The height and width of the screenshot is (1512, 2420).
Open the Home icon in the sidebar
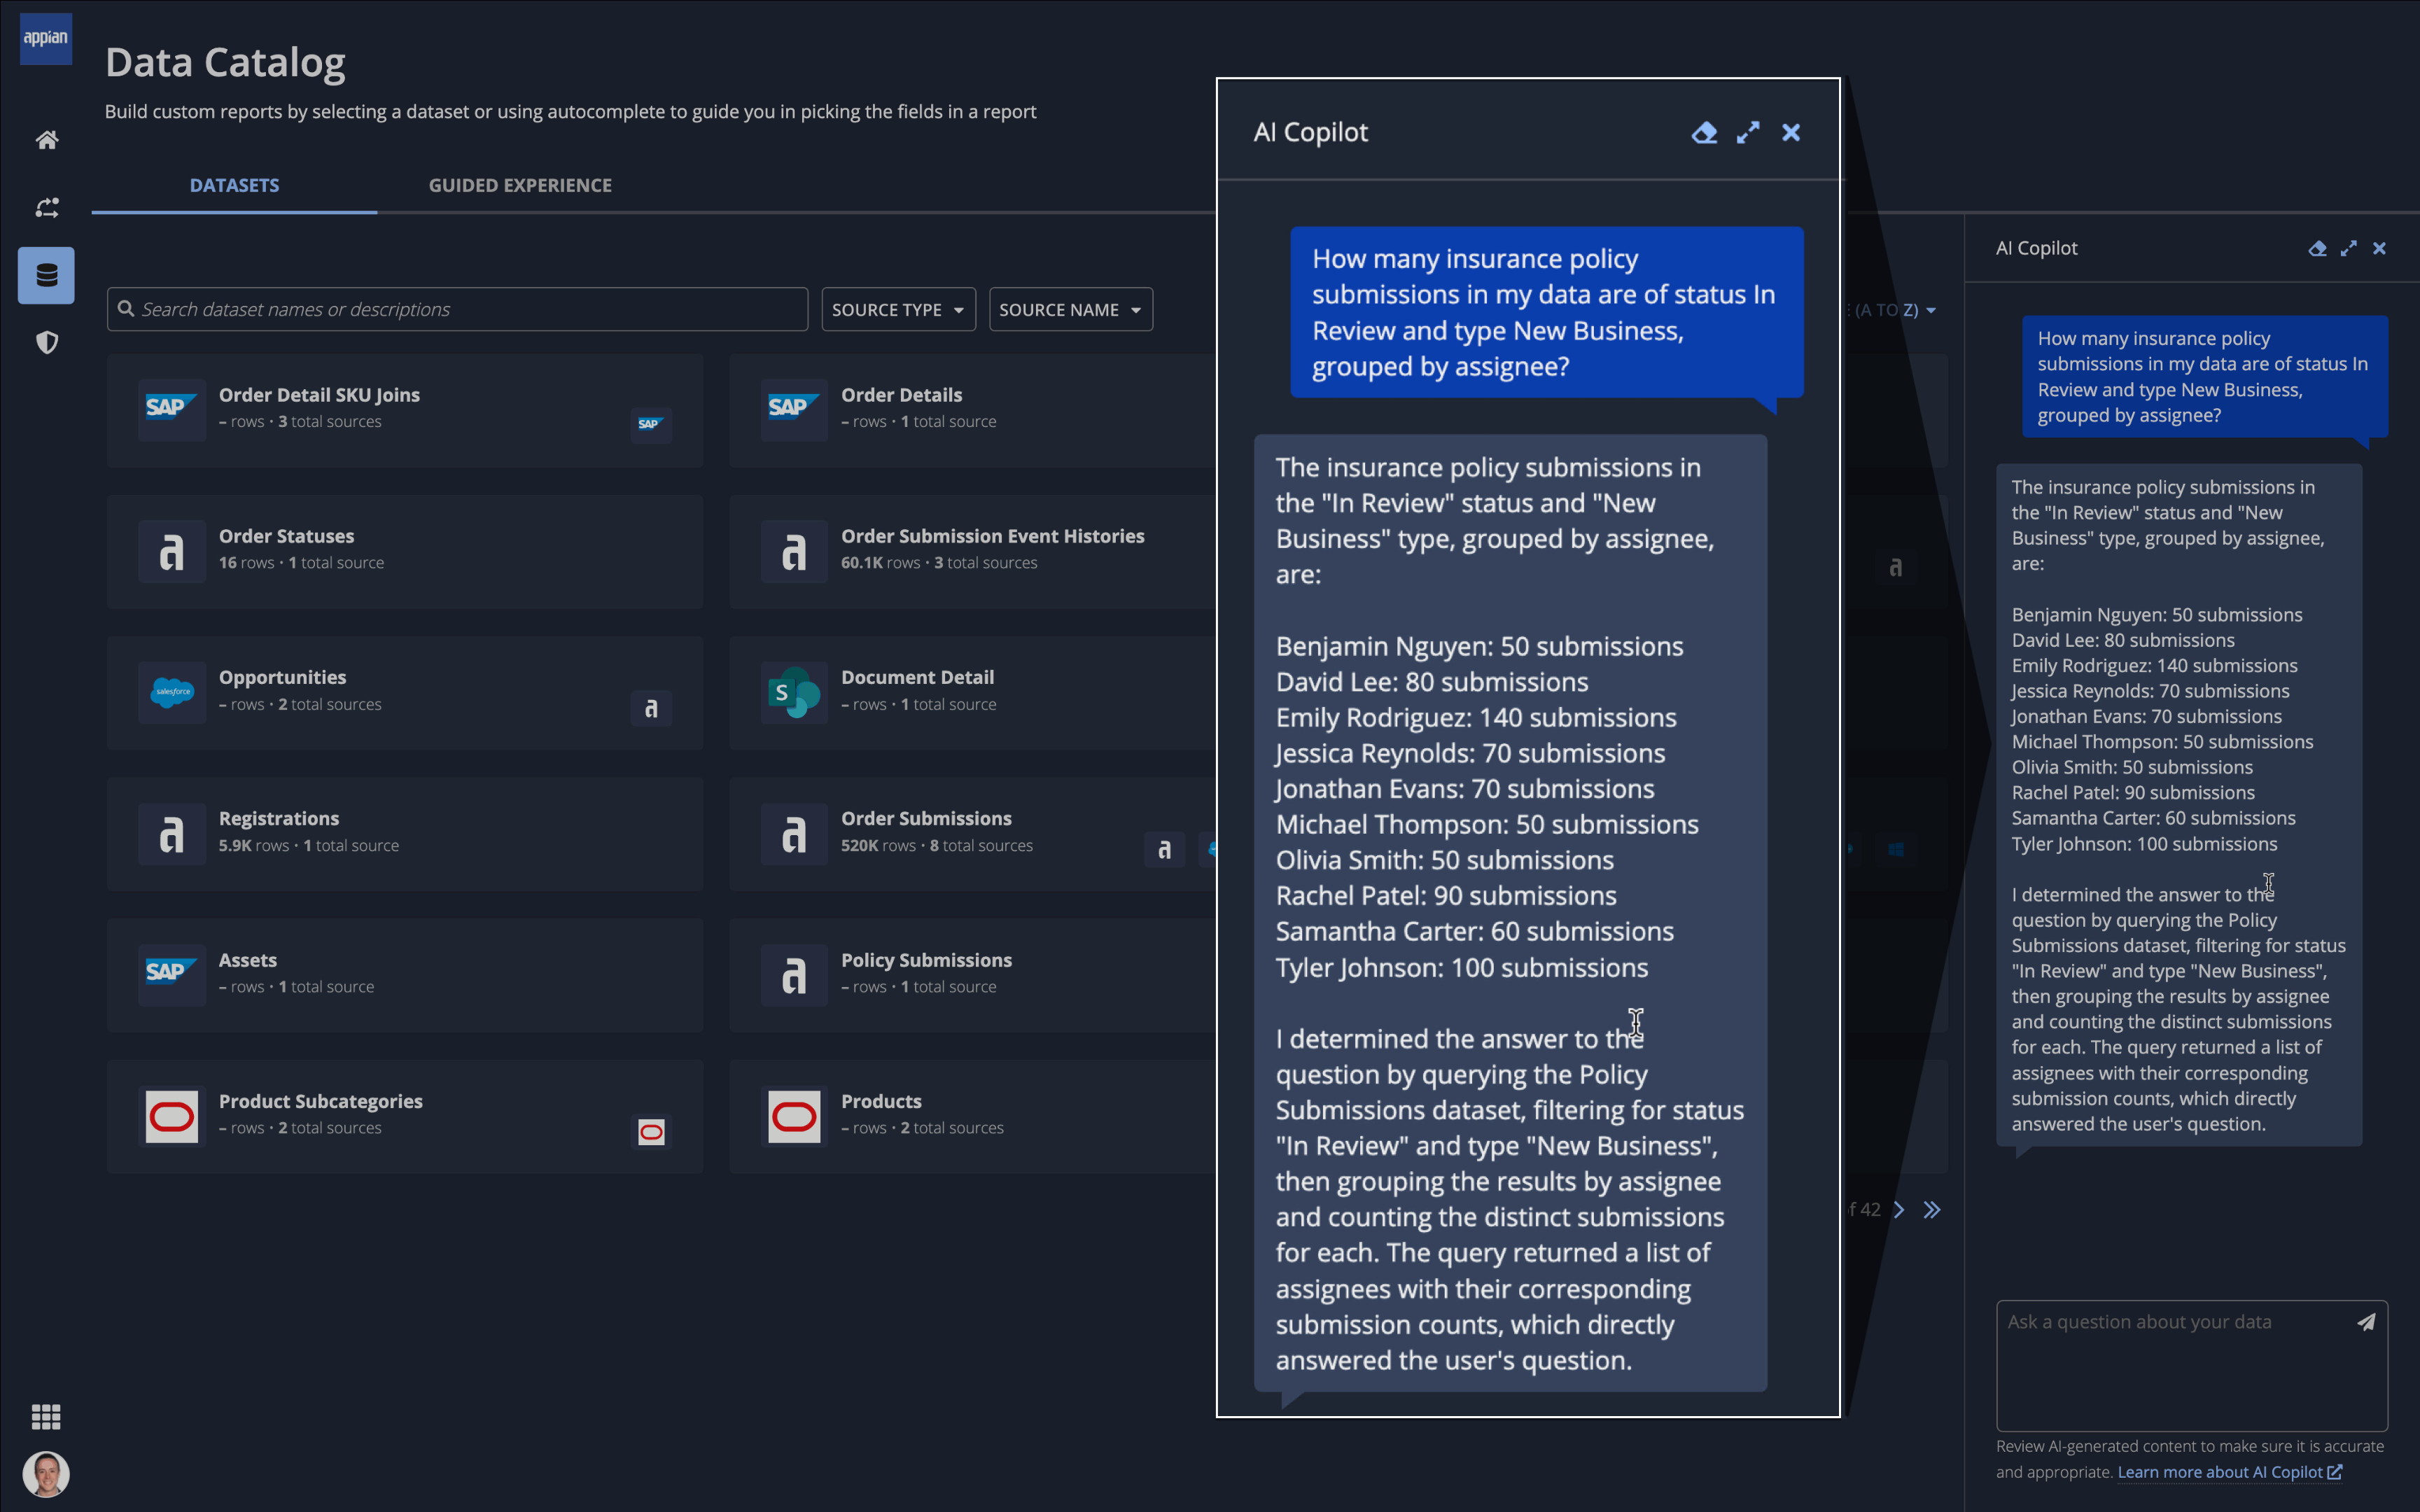click(46, 140)
